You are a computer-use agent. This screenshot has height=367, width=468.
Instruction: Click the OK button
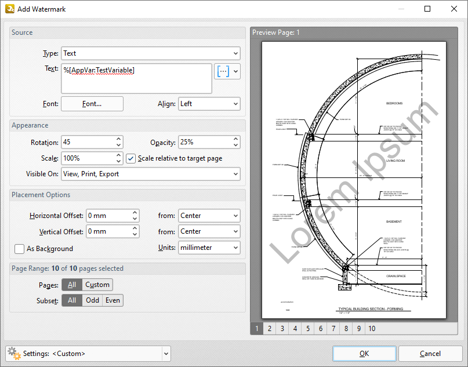(x=364, y=354)
